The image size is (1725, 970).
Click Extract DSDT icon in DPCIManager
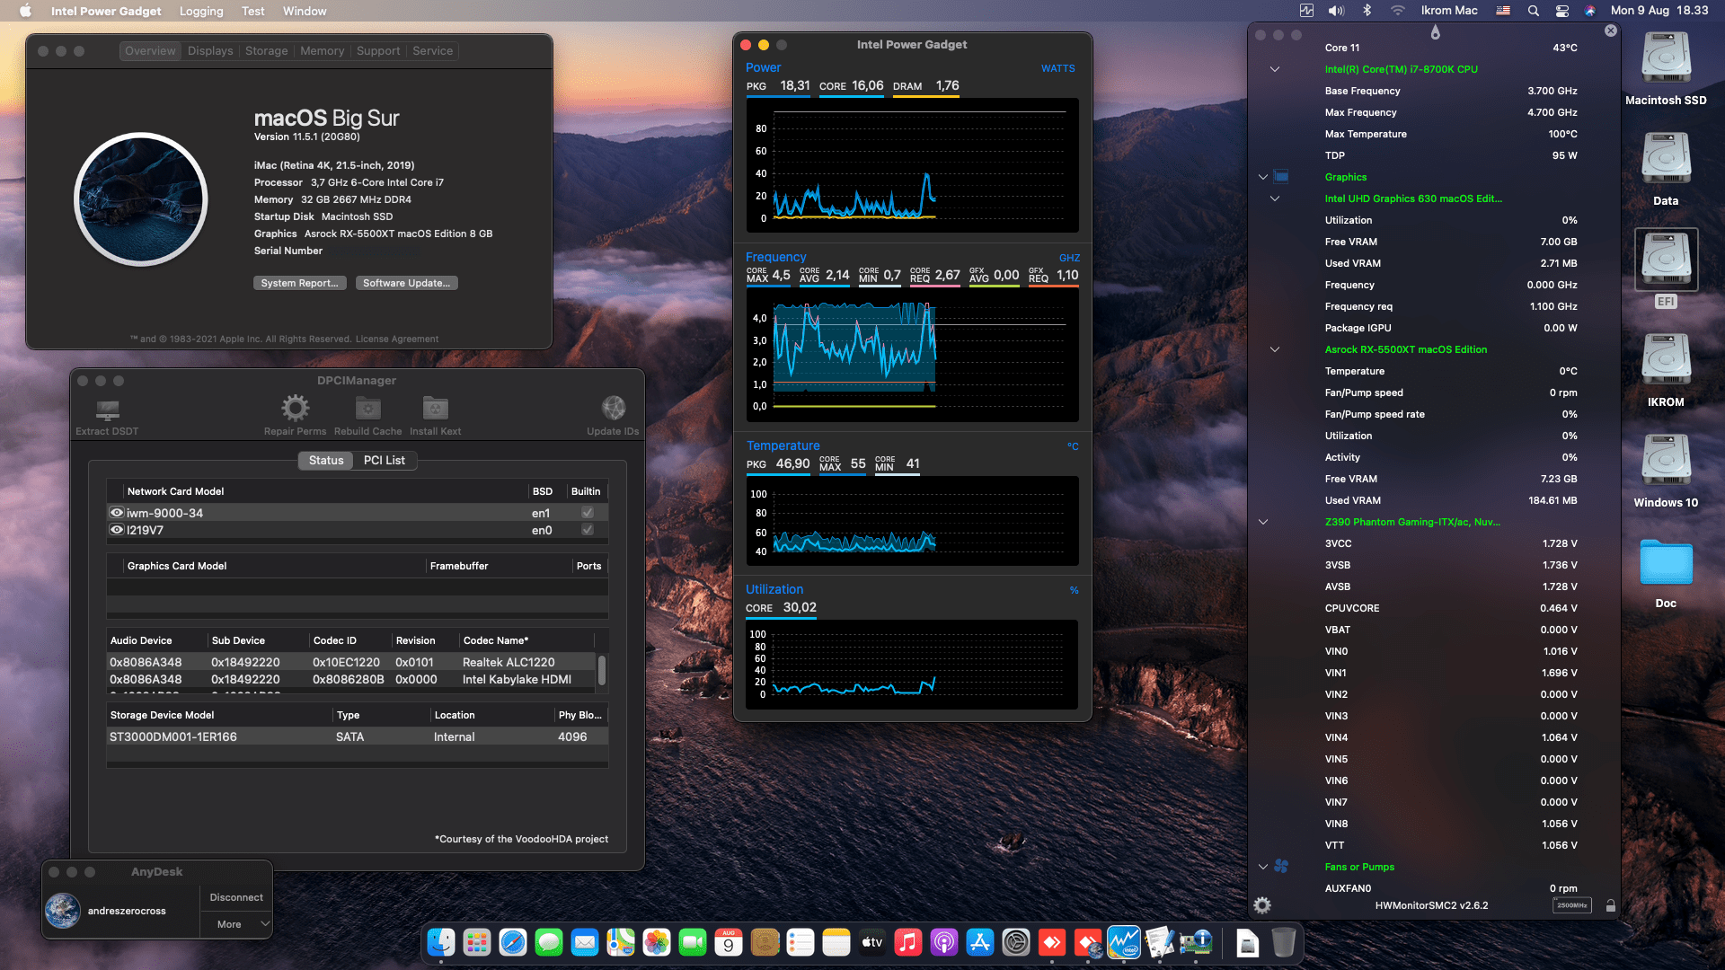[x=108, y=410]
